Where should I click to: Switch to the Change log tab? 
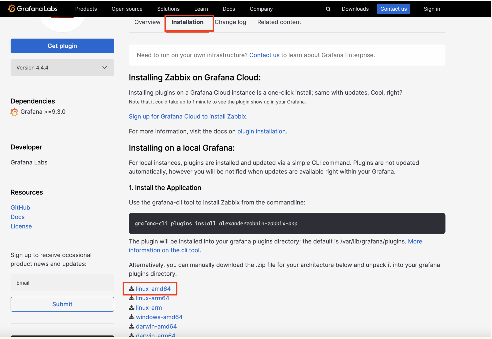click(x=230, y=22)
